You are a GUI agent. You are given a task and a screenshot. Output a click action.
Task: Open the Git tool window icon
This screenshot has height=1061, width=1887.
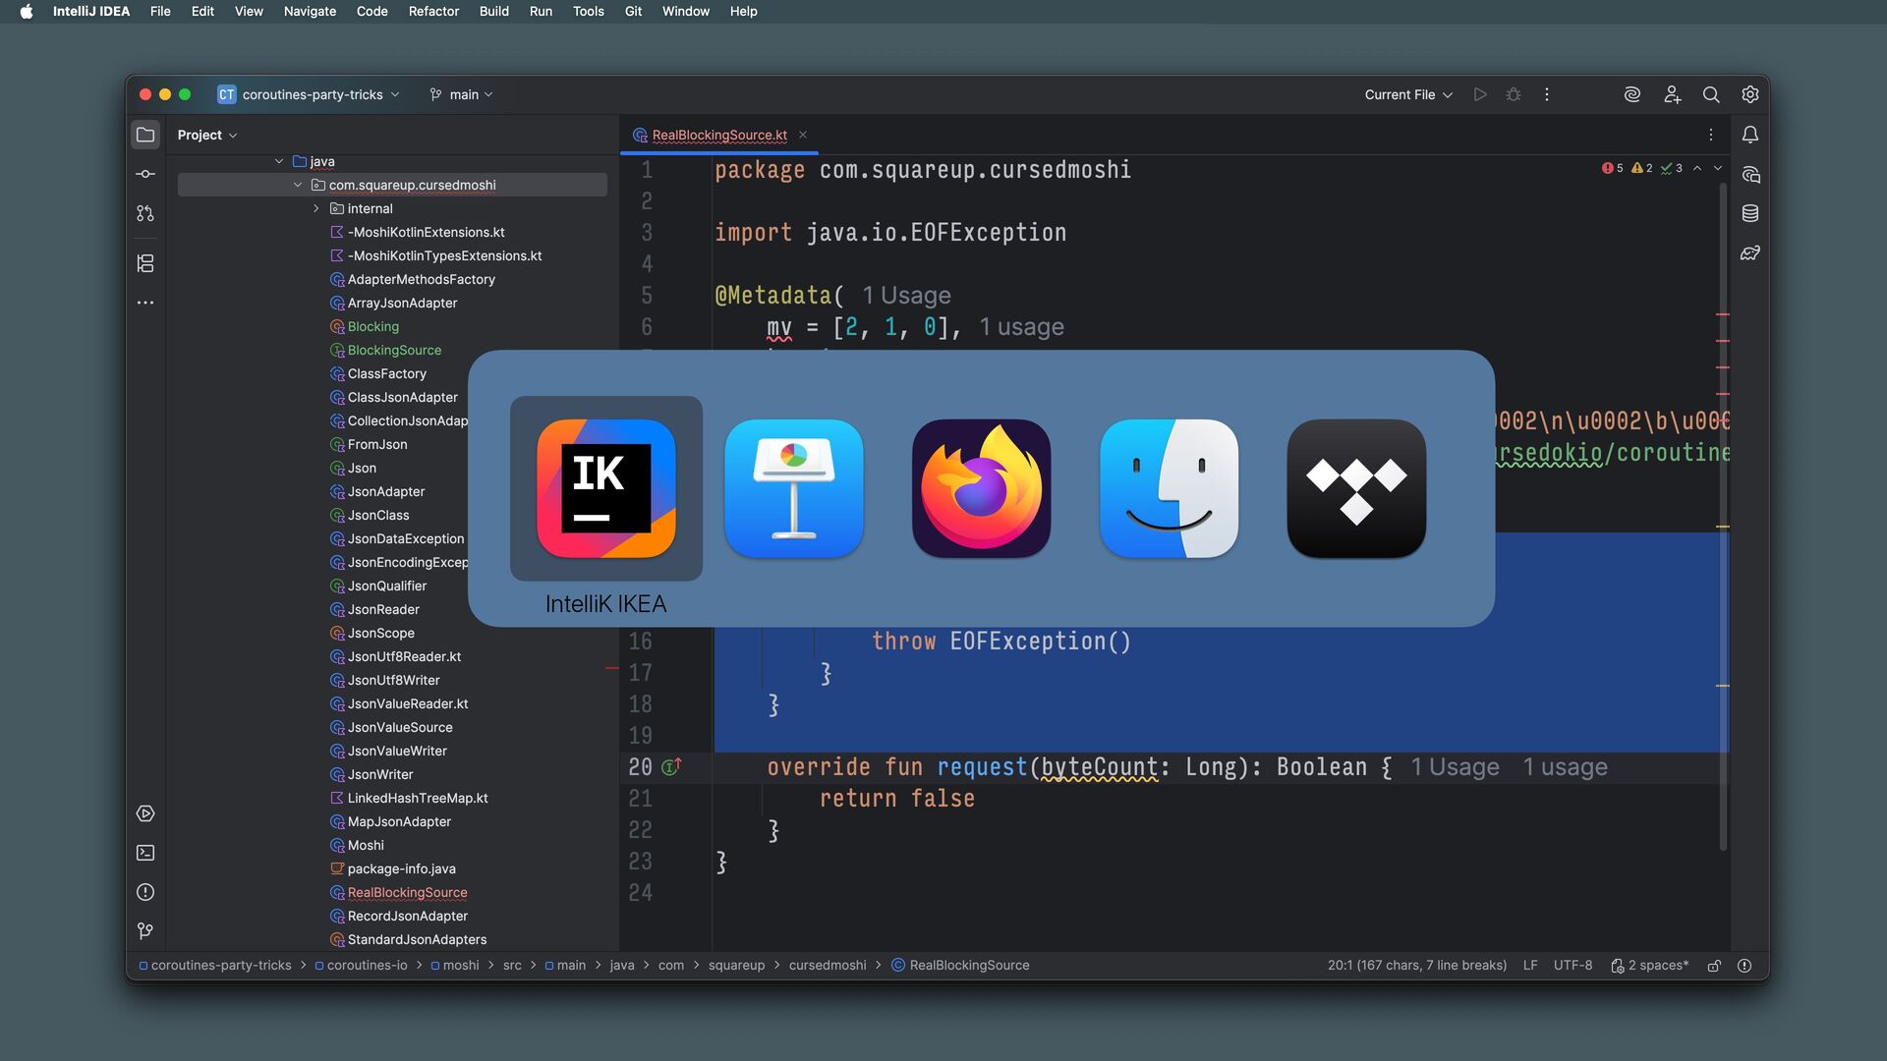pyautogui.click(x=145, y=930)
